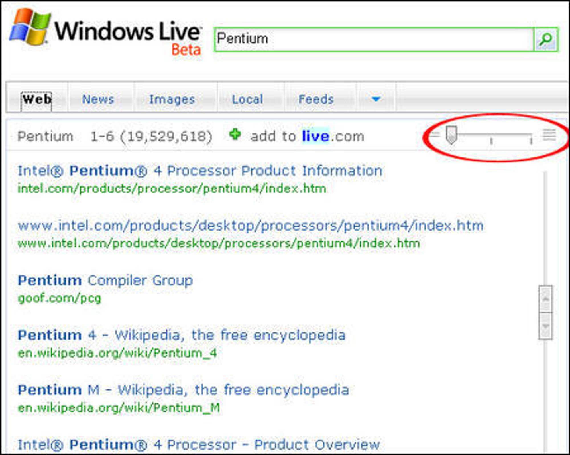570x455 pixels.
Task: Expand the blue arrow dropdown after Feeds
Action: point(376,99)
